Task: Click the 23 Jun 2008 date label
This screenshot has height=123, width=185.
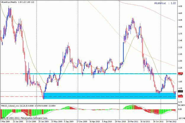Action: tap(18, 122)
